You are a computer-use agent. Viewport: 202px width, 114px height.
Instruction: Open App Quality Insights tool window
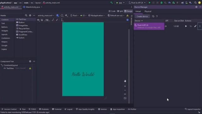[85, 109]
